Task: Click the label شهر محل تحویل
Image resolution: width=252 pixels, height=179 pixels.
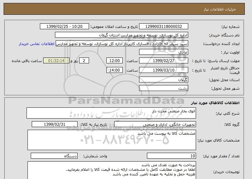Action: pos(225,88)
